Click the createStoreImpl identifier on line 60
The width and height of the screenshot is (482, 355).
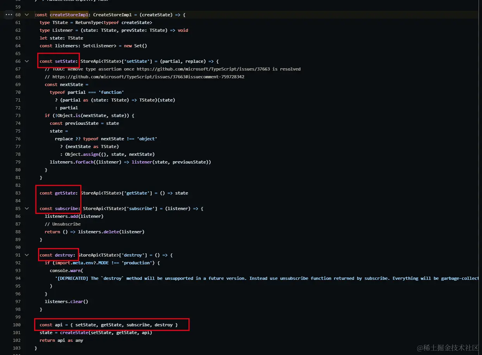click(69, 15)
